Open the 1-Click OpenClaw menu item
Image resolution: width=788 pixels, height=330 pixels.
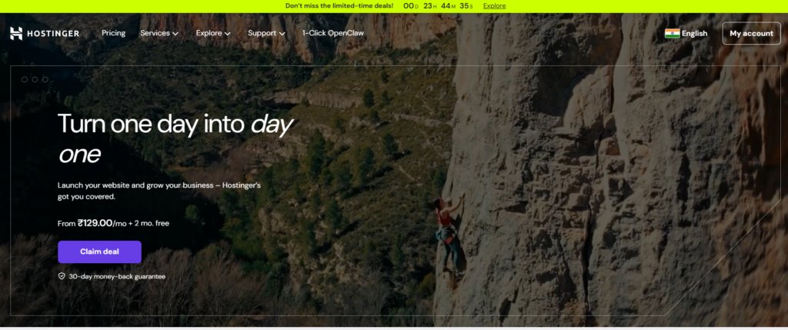[x=332, y=33]
